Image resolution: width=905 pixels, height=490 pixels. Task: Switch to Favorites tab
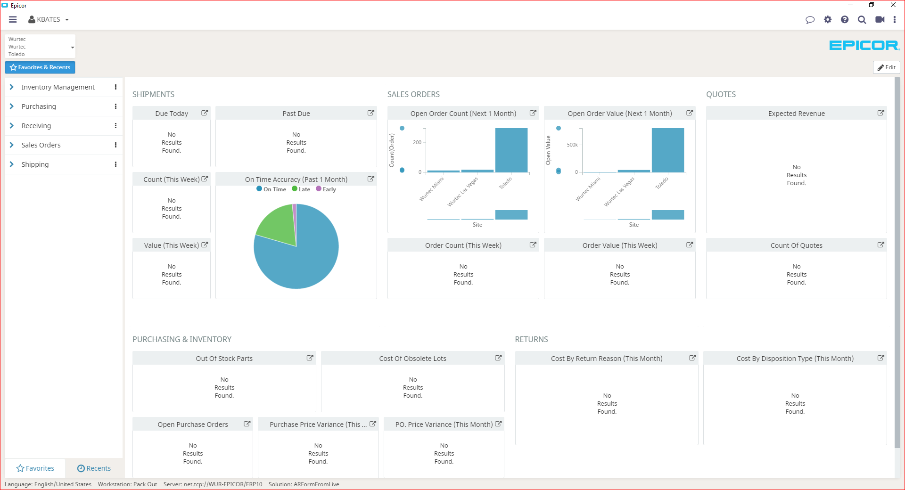[35, 468]
